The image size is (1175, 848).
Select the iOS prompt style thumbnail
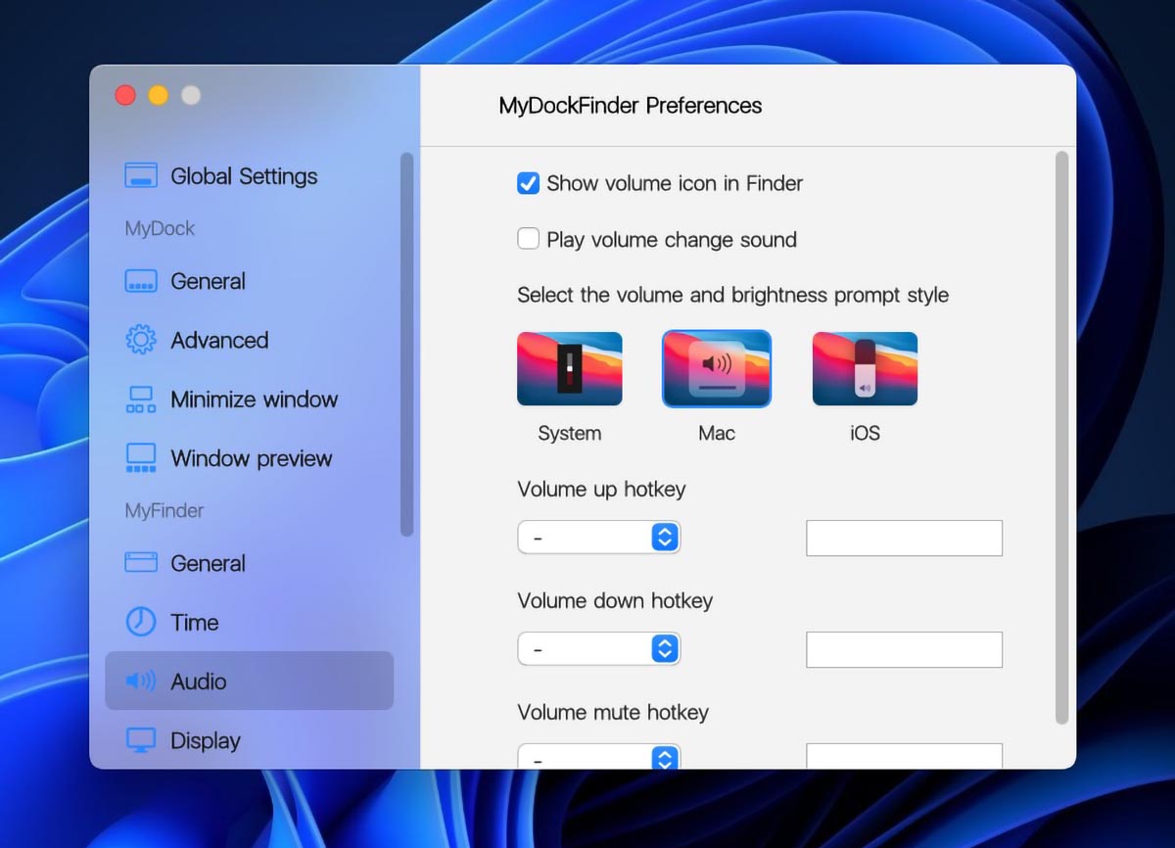click(x=865, y=369)
